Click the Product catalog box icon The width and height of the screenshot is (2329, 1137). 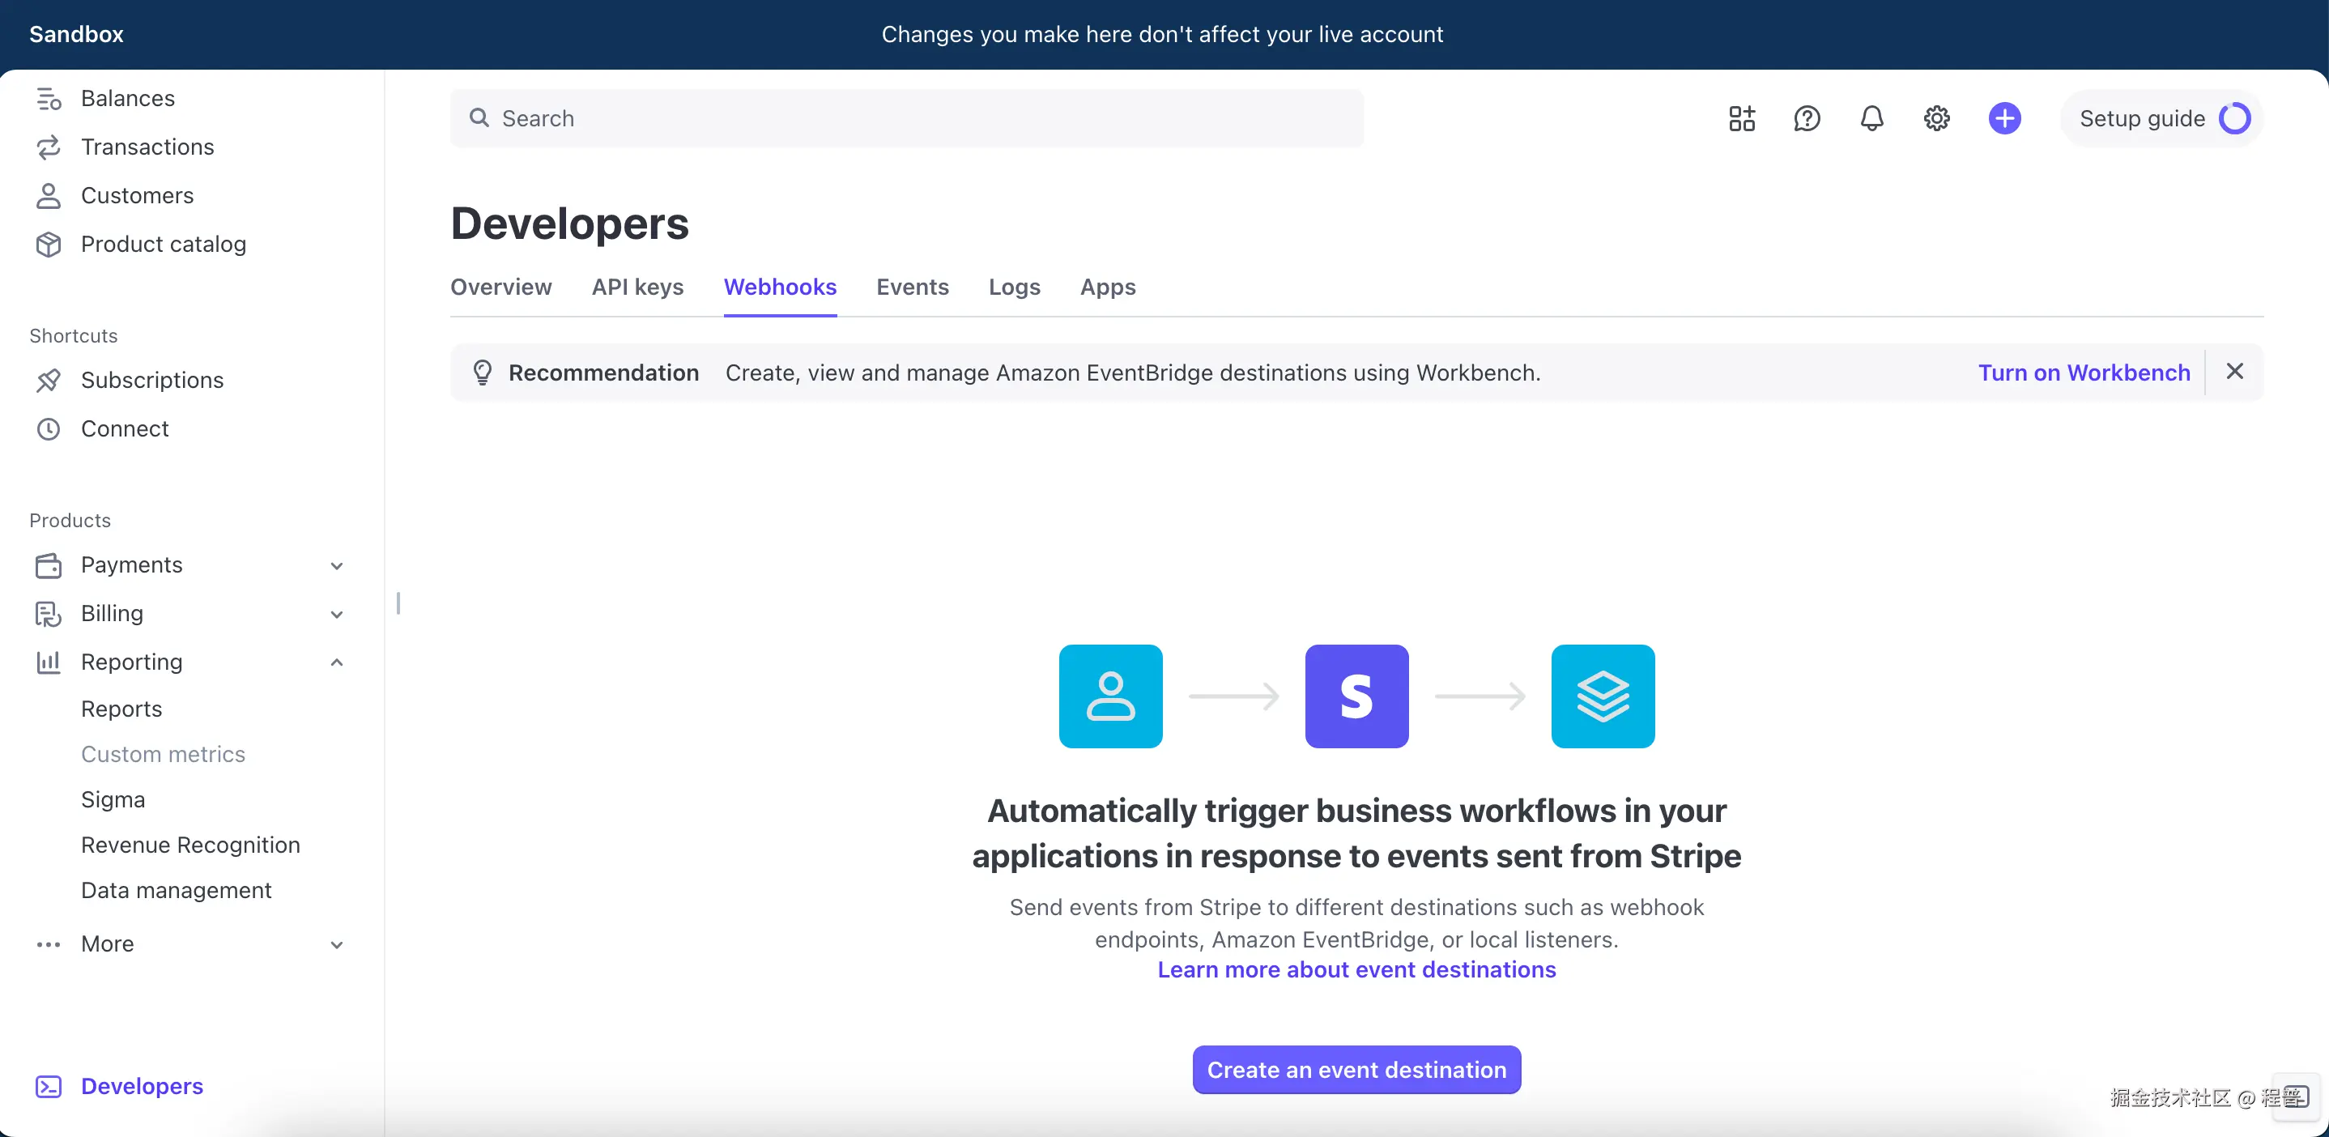point(49,245)
